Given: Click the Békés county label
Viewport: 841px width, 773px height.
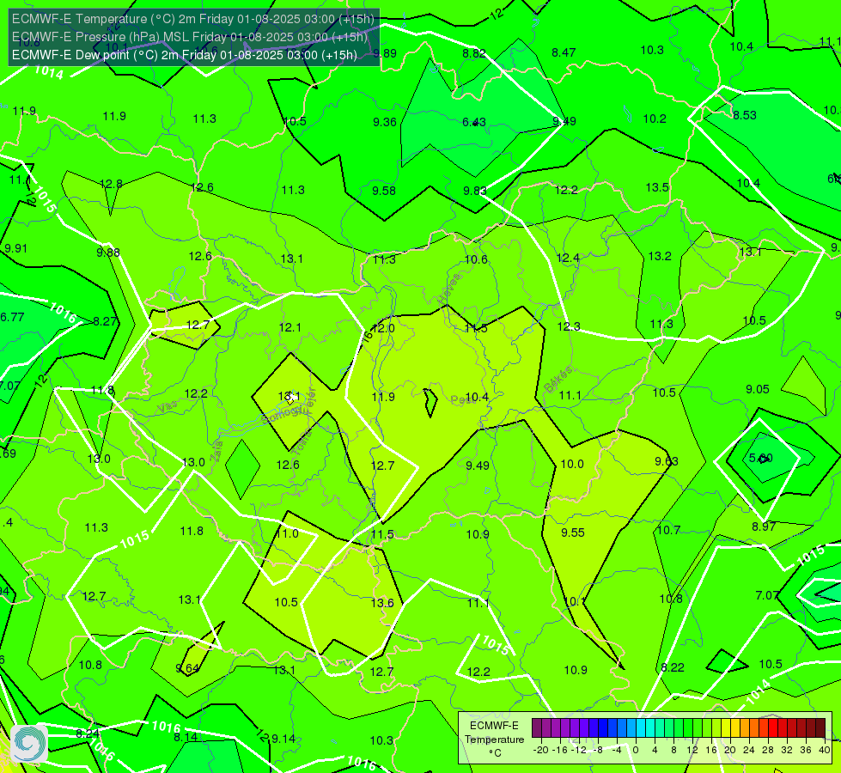Looking at the screenshot, I should pos(558,380).
